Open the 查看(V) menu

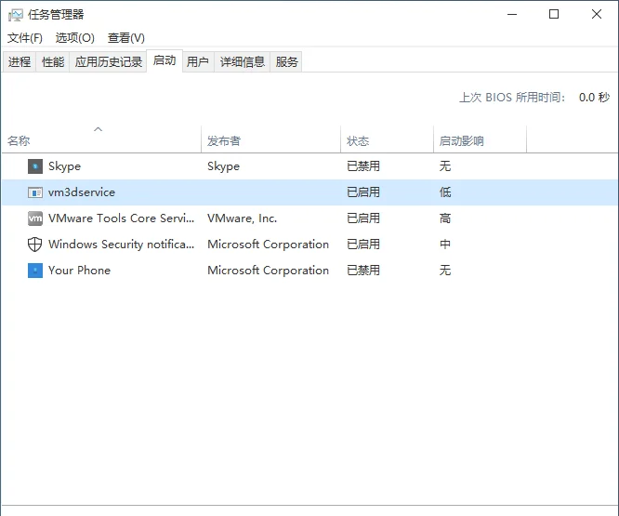(x=125, y=38)
